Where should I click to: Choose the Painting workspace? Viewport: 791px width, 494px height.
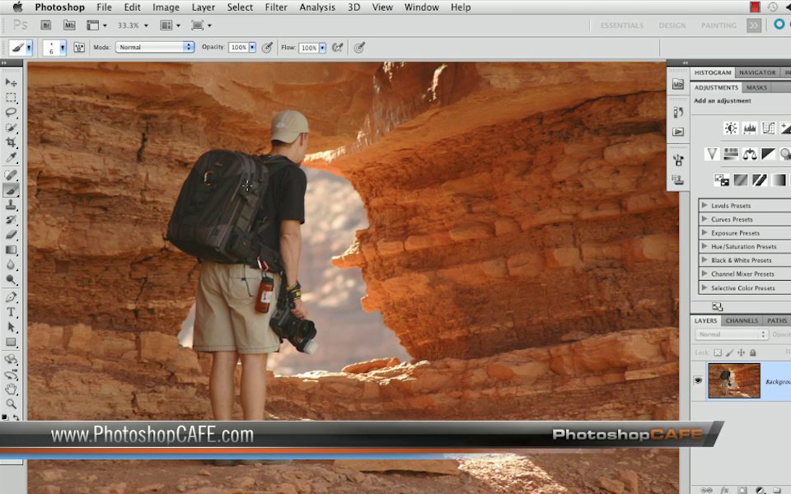pyautogui.click(x=718, y=26)
